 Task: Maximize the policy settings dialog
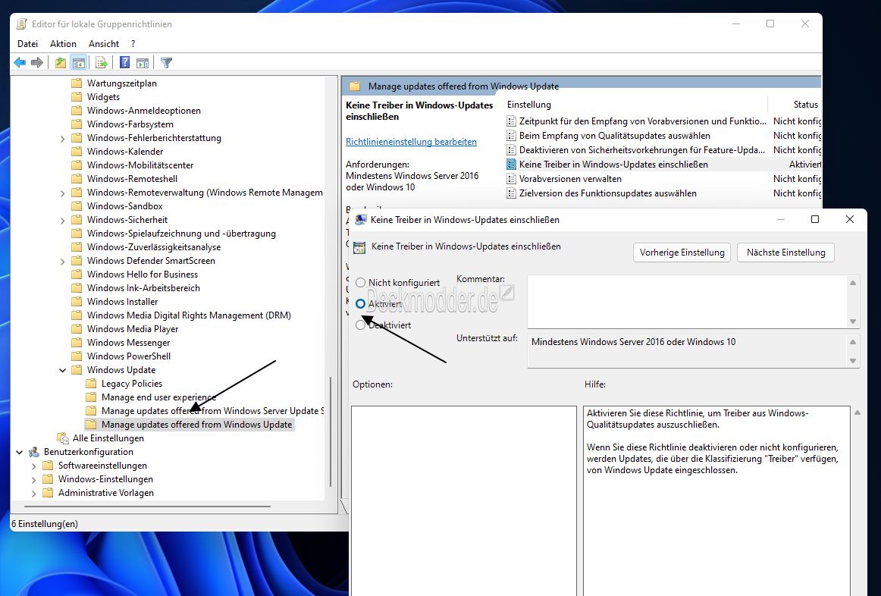(815, 219)
